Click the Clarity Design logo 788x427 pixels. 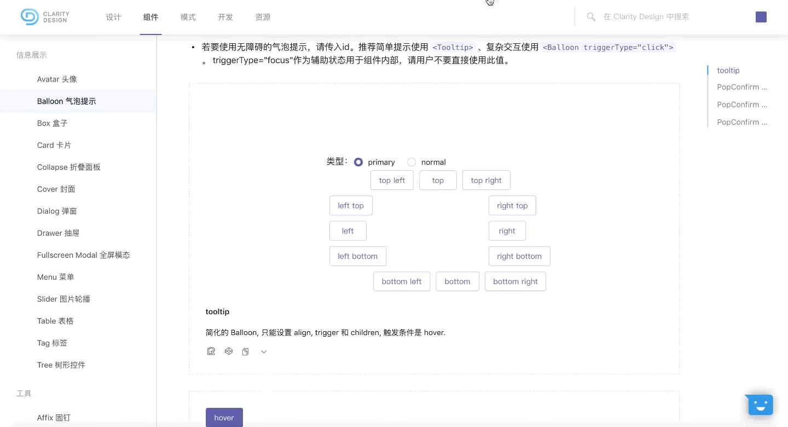pos(45,17)
